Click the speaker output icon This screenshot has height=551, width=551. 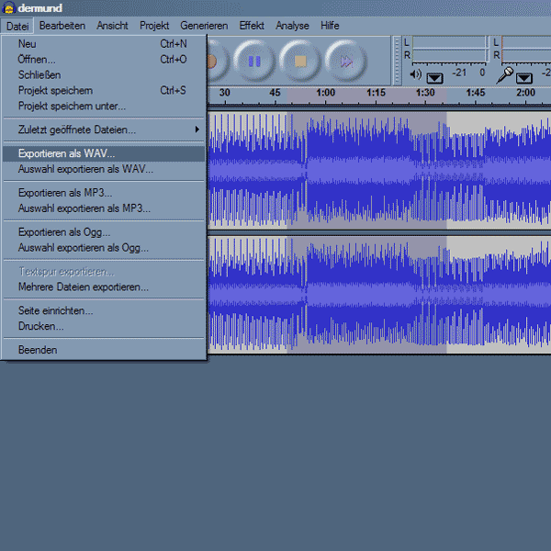click(415, 75)
